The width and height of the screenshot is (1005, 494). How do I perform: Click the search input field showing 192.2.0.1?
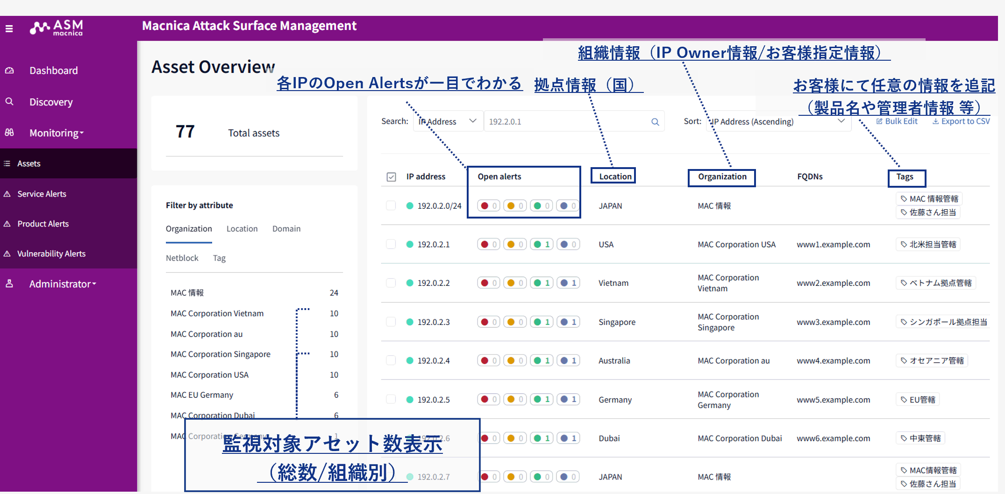pos(565,122)
